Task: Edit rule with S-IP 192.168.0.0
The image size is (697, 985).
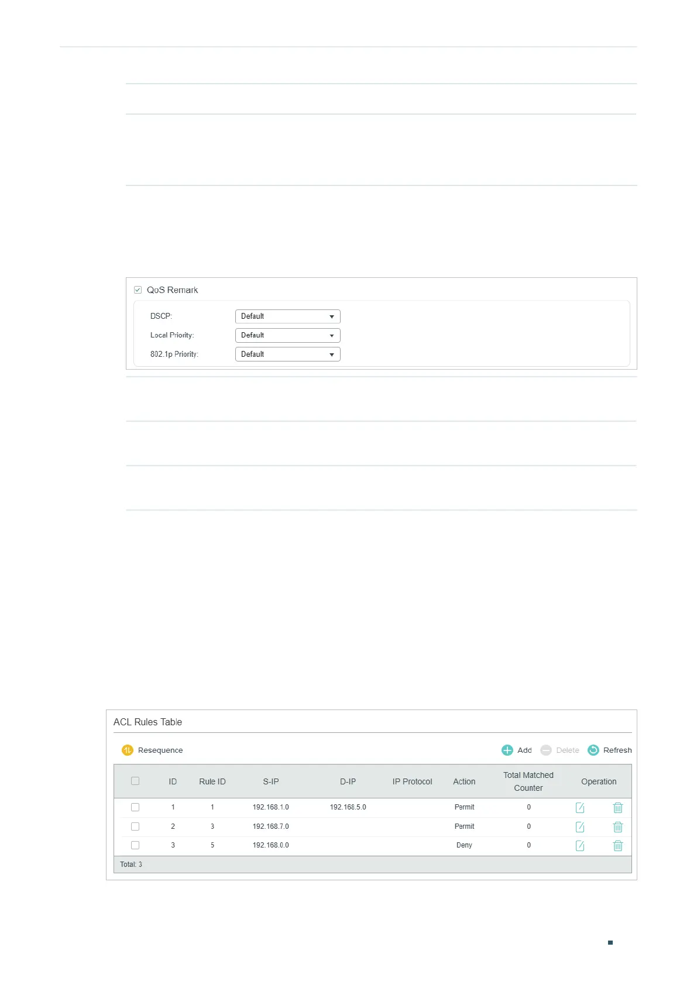Action: coord(580,846)
